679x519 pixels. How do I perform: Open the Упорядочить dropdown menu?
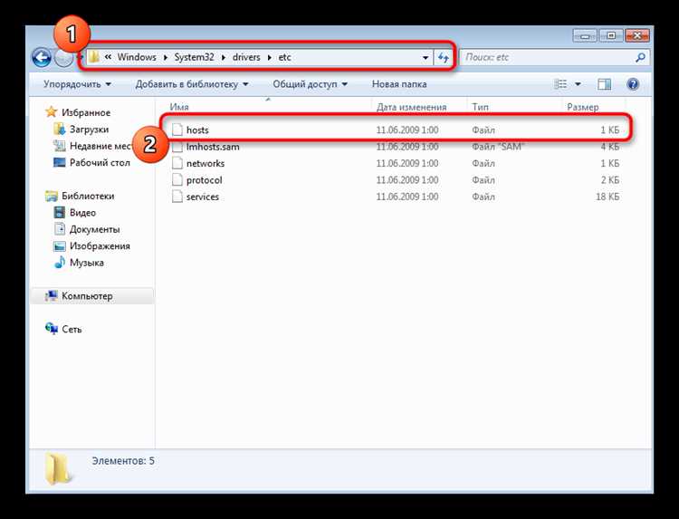click(77, 84)
